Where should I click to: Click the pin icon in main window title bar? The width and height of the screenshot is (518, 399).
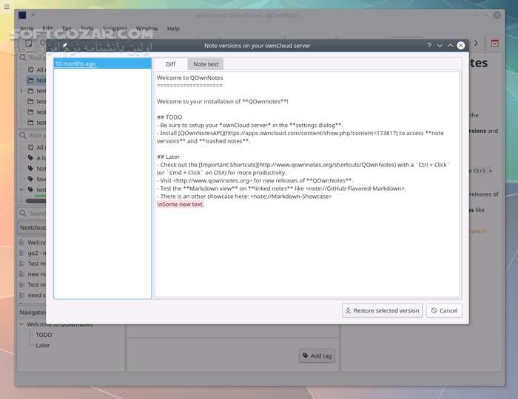coord(33,15)
